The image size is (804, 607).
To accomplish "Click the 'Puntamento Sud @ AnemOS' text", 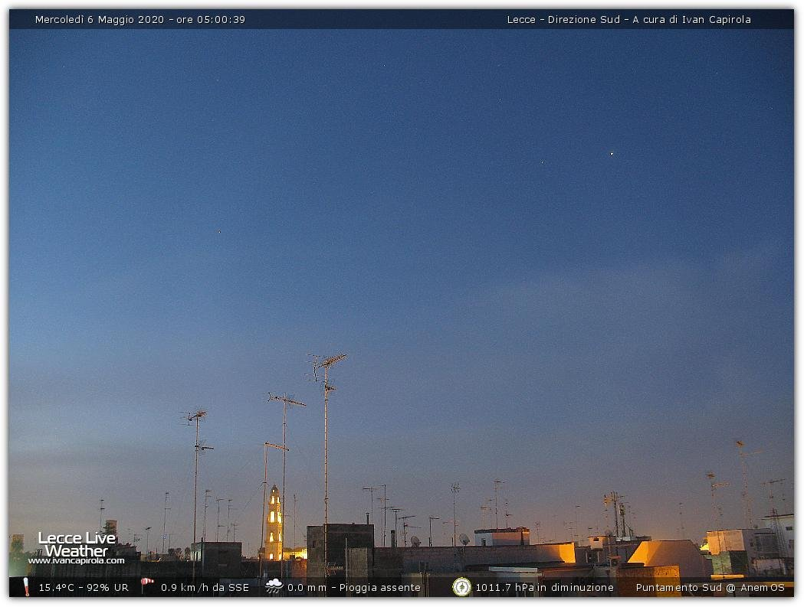I will click(x=710, y=588).
